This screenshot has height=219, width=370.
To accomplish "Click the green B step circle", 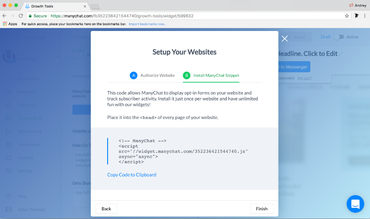I will 187,75.
